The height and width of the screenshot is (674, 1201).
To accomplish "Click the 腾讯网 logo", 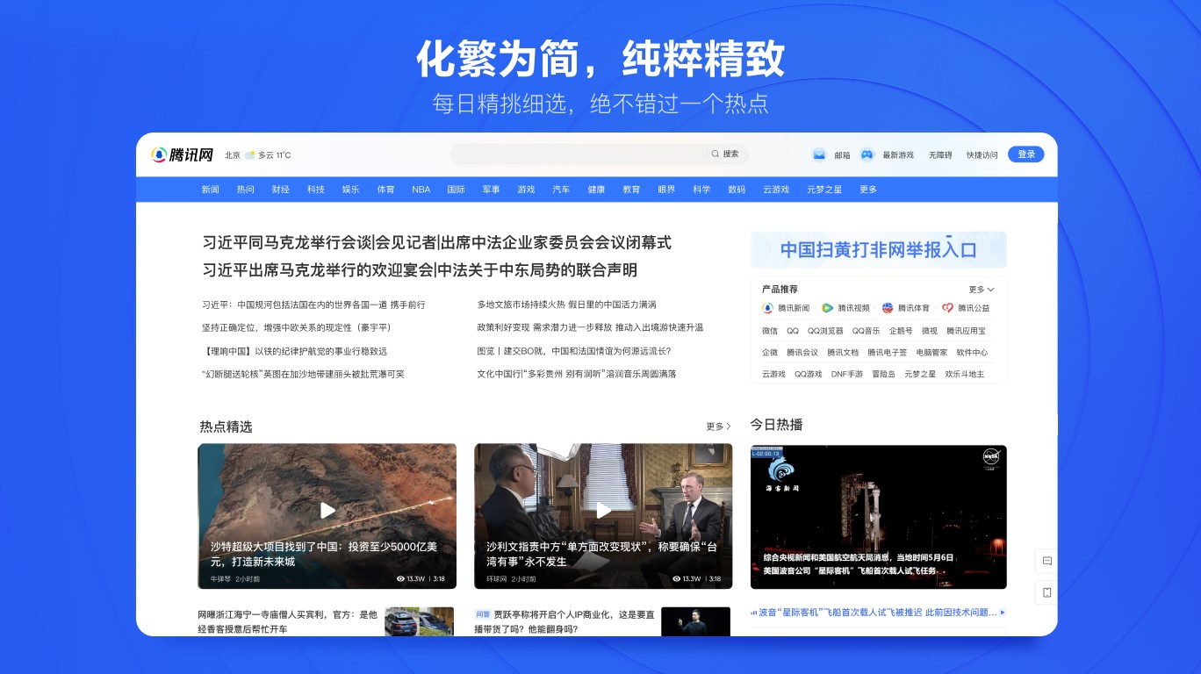I will tap(183, 154).
